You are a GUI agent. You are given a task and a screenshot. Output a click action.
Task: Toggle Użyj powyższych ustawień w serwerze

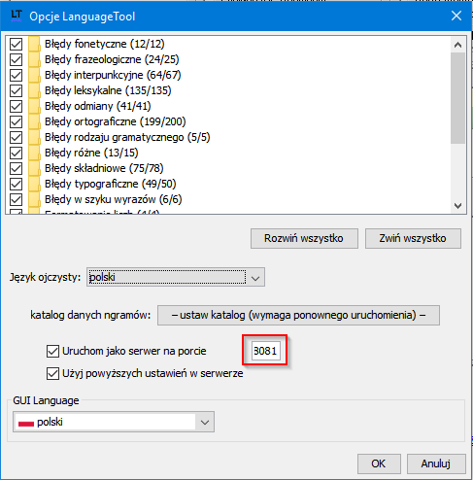pos(52,373)
